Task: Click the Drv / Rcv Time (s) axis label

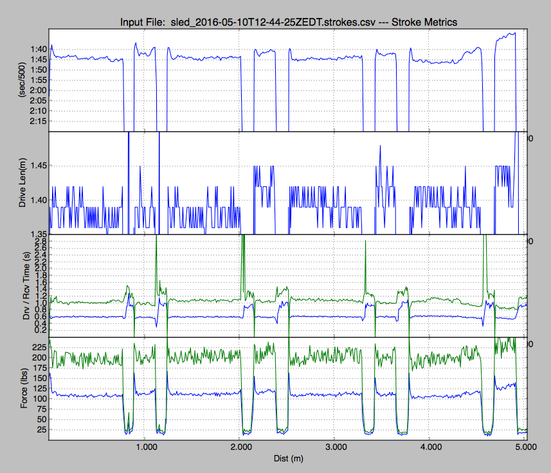Action: coord(26,286)
